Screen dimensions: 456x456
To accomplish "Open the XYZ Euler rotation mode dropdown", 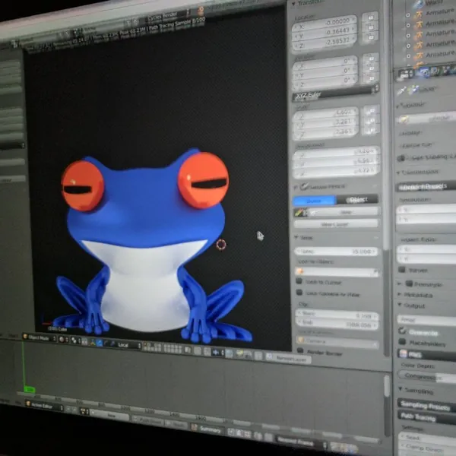I will tap(335, 94).
